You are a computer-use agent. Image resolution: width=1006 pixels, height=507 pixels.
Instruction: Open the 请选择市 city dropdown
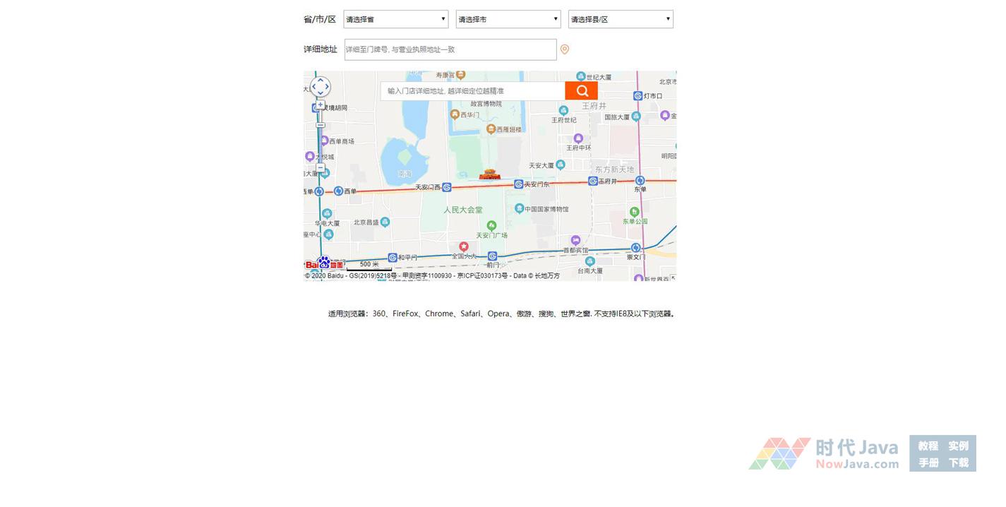[508, 19]
